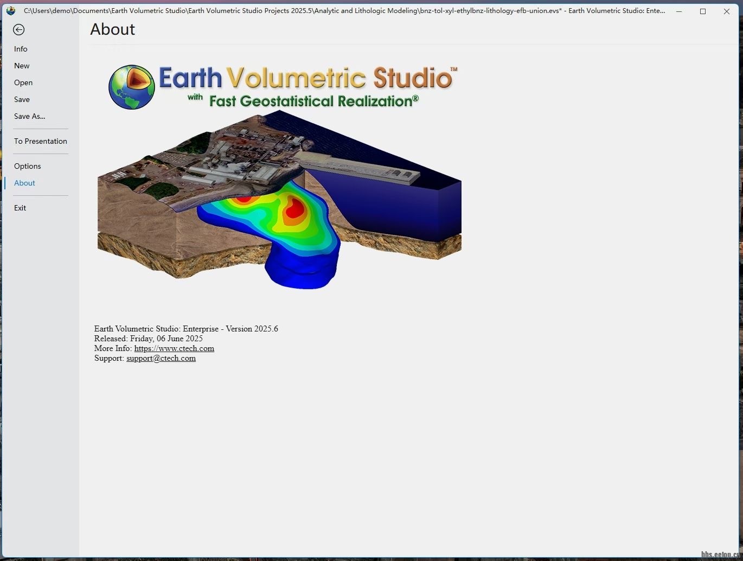Viewport: 743px width, 561px height.
Task: Select the About menu item
Action: (x=24, y=183)
